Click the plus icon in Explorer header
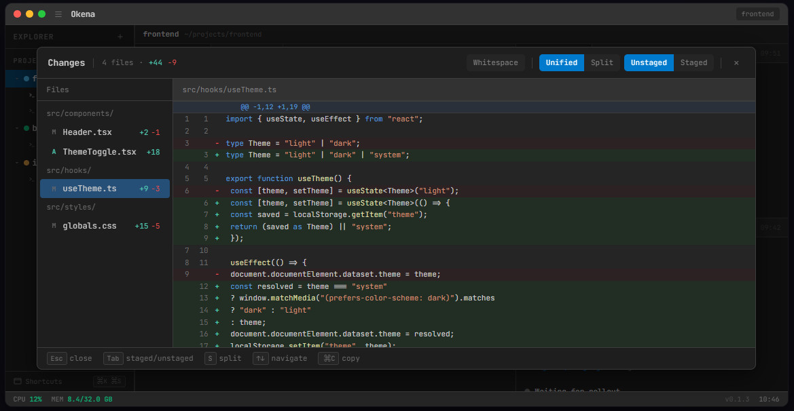Viewport: 794px width, 411px height. [120, 37]
